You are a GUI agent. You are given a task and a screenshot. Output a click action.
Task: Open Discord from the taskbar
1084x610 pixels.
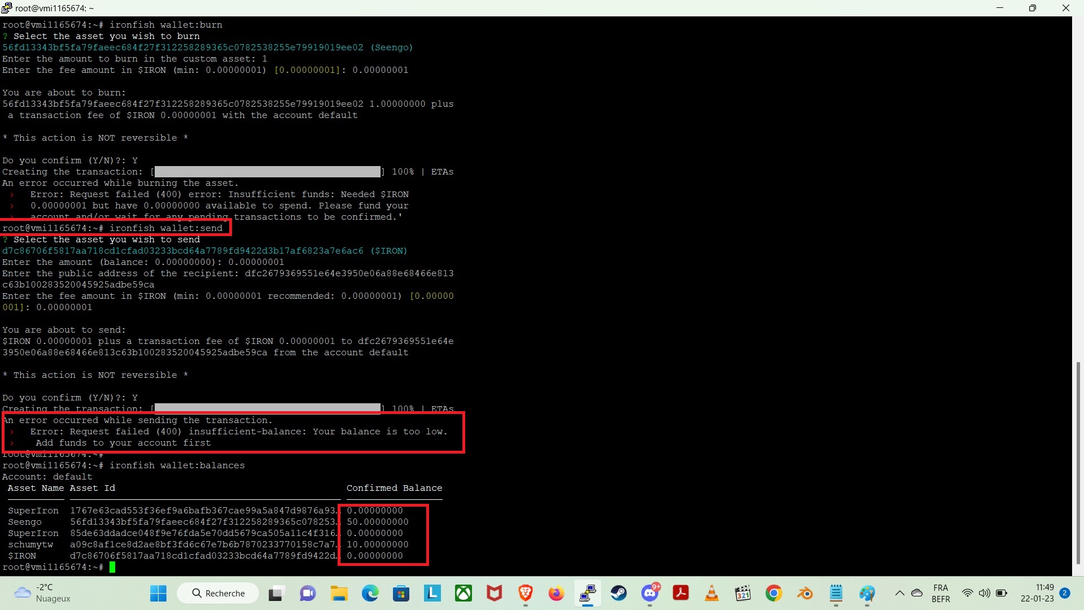[649, 593]
